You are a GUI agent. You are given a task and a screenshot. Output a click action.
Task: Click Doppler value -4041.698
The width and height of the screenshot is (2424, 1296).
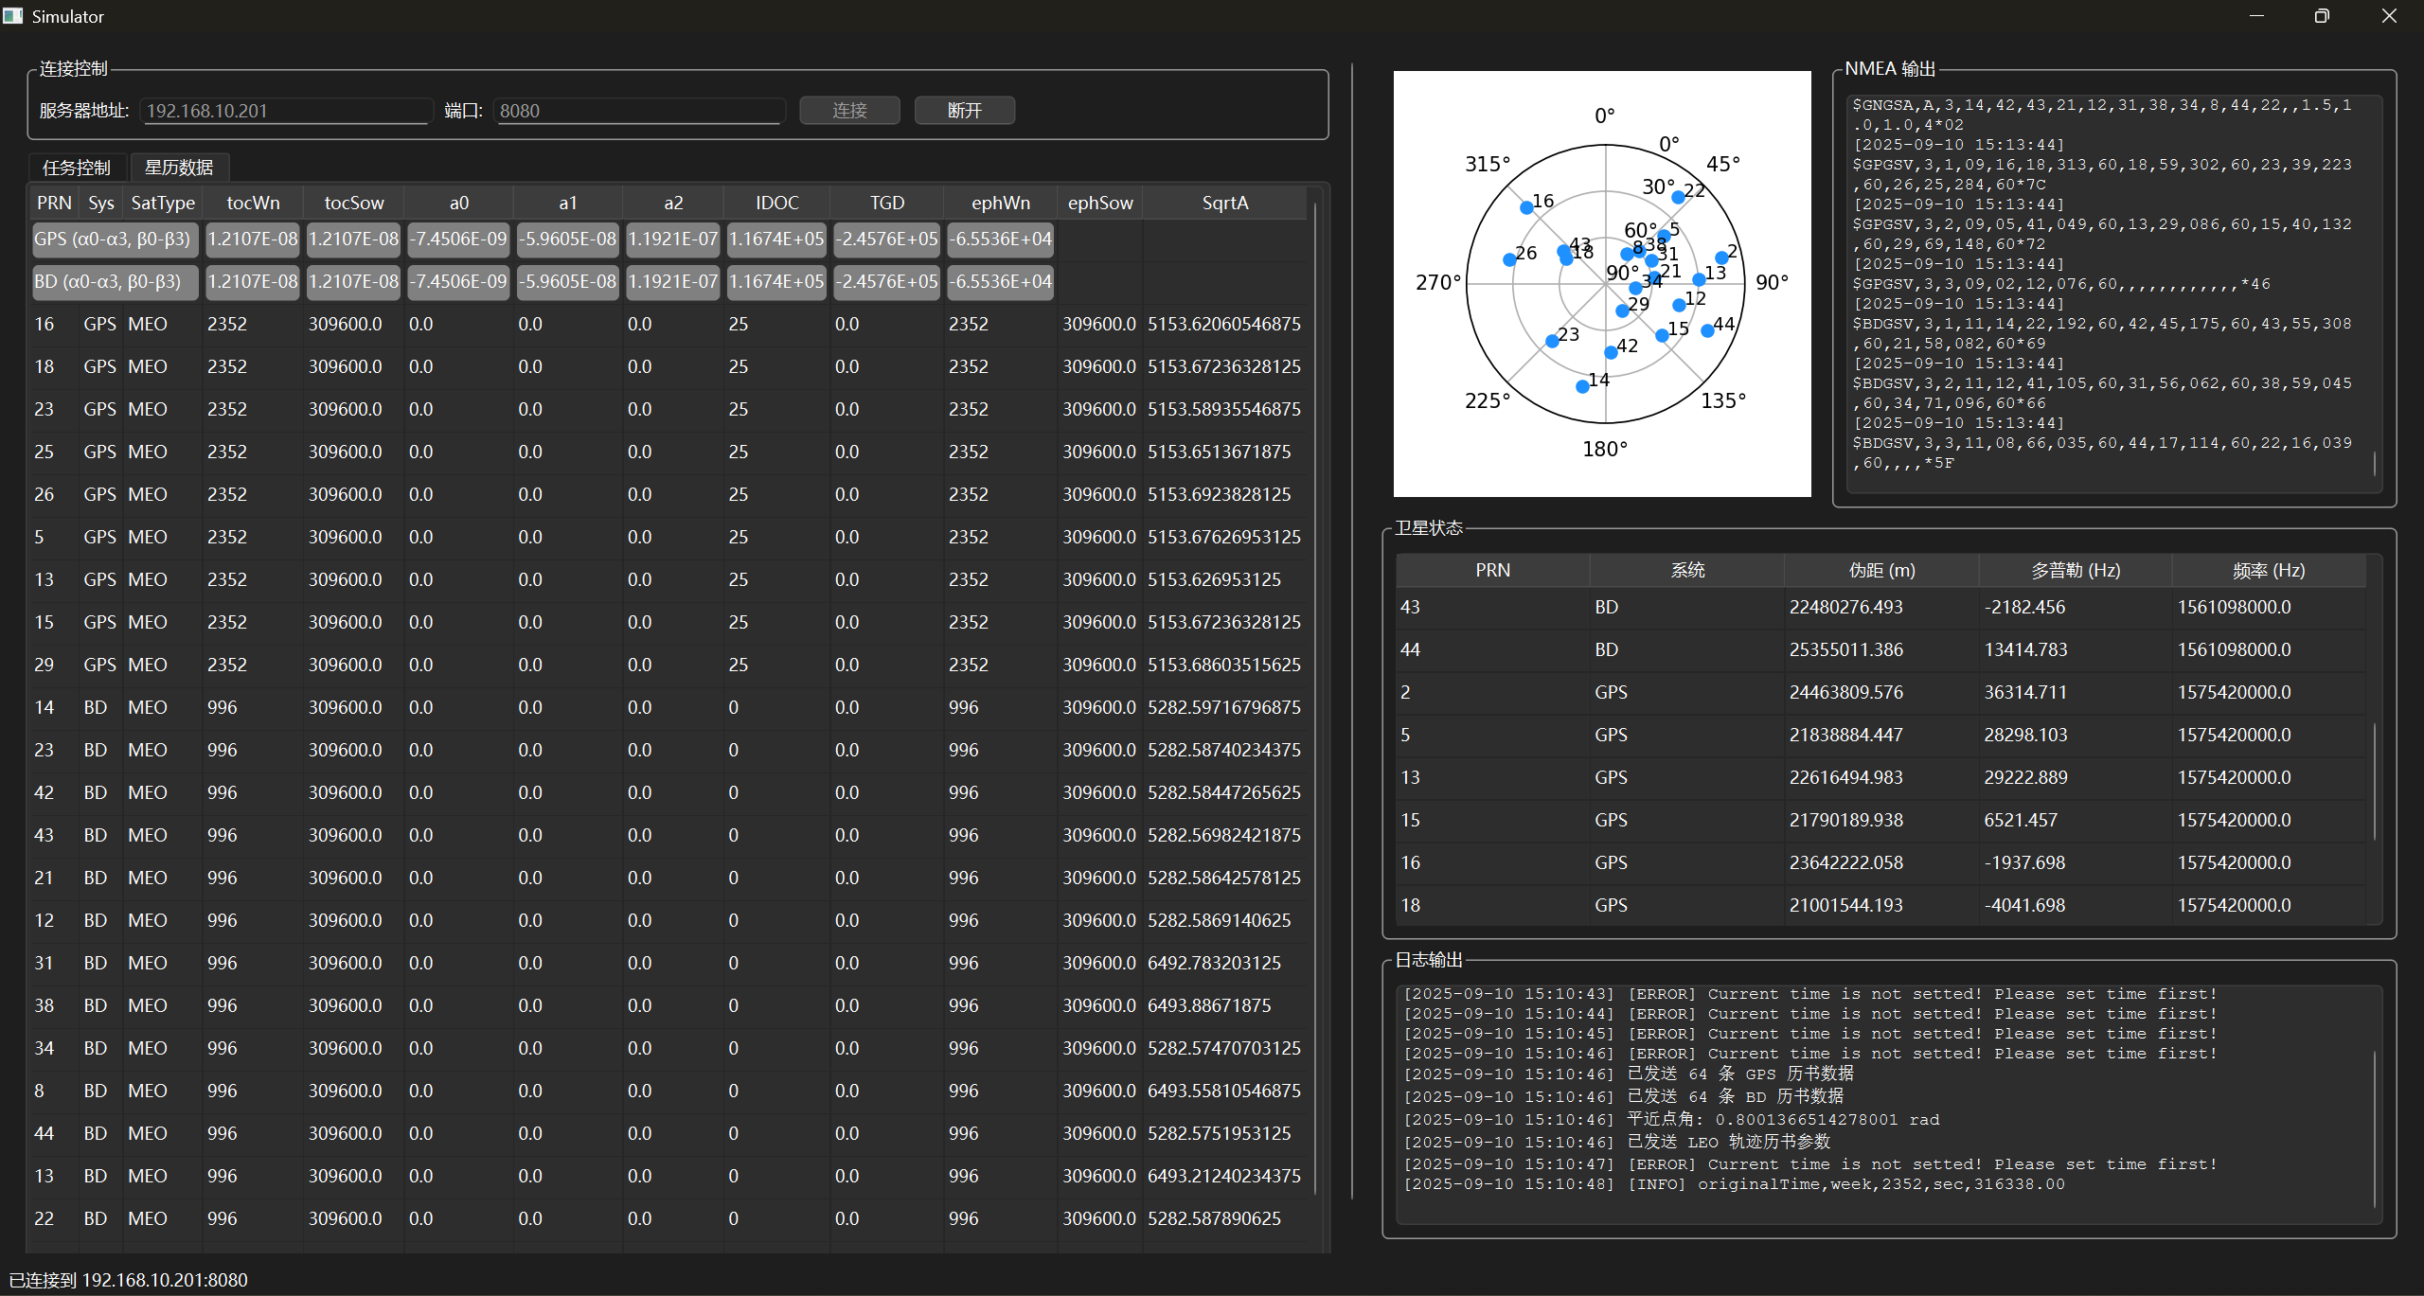click(2024, 906)
